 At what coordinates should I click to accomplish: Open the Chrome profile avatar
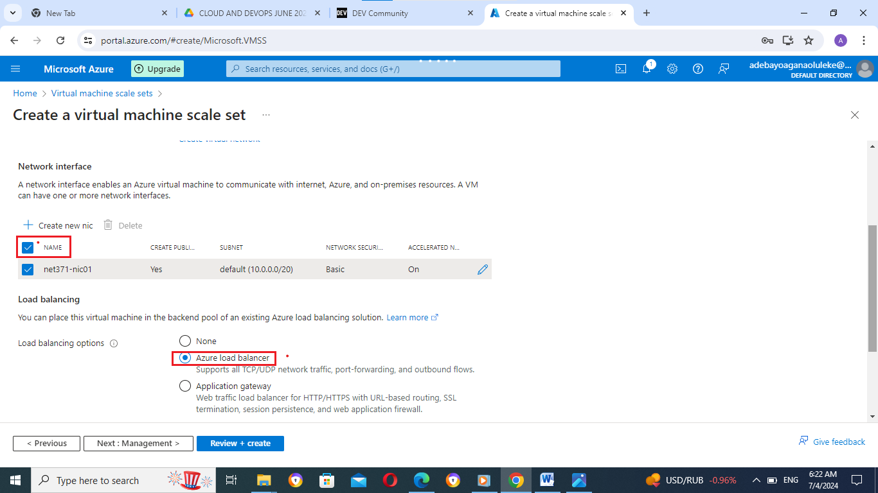click(841, 40)
